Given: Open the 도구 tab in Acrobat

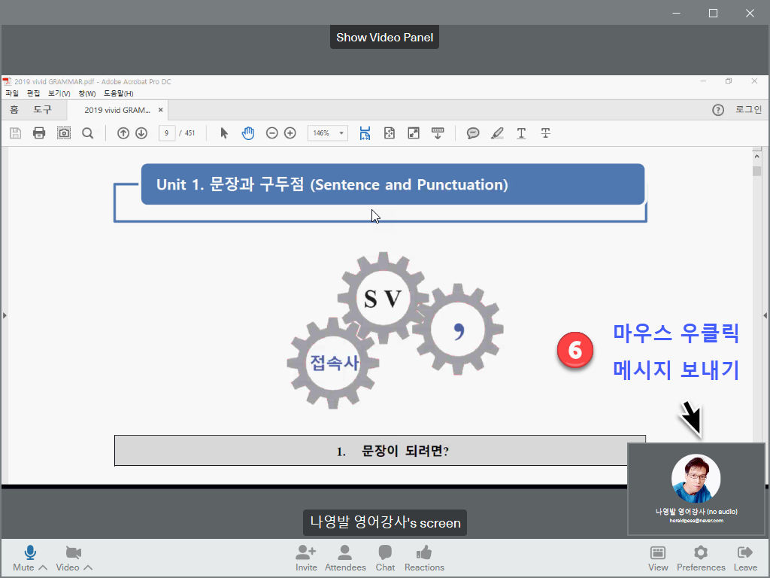Looking at the screenshot, I should [42, 110].
